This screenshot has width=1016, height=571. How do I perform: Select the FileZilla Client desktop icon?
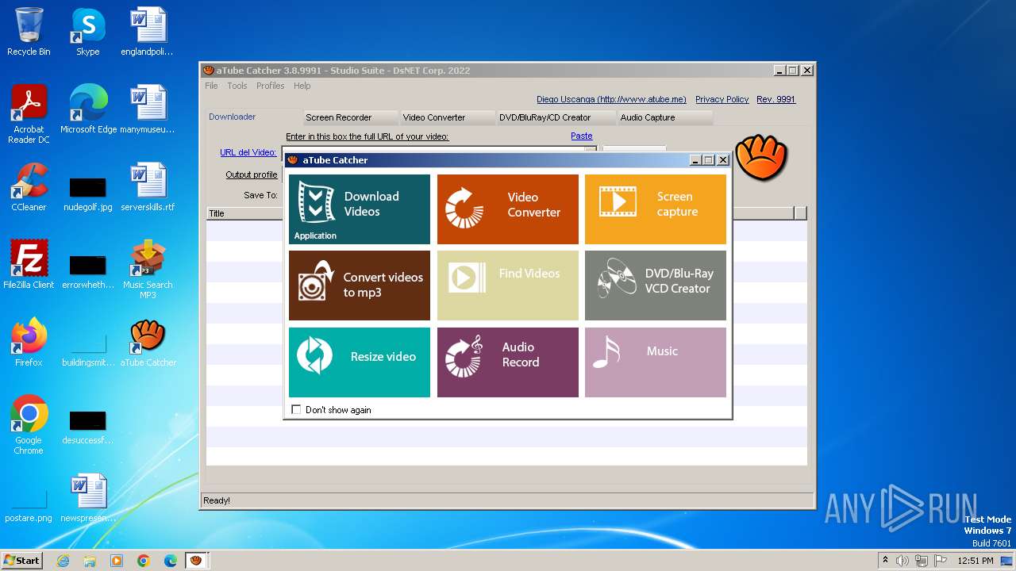point(29,264)
